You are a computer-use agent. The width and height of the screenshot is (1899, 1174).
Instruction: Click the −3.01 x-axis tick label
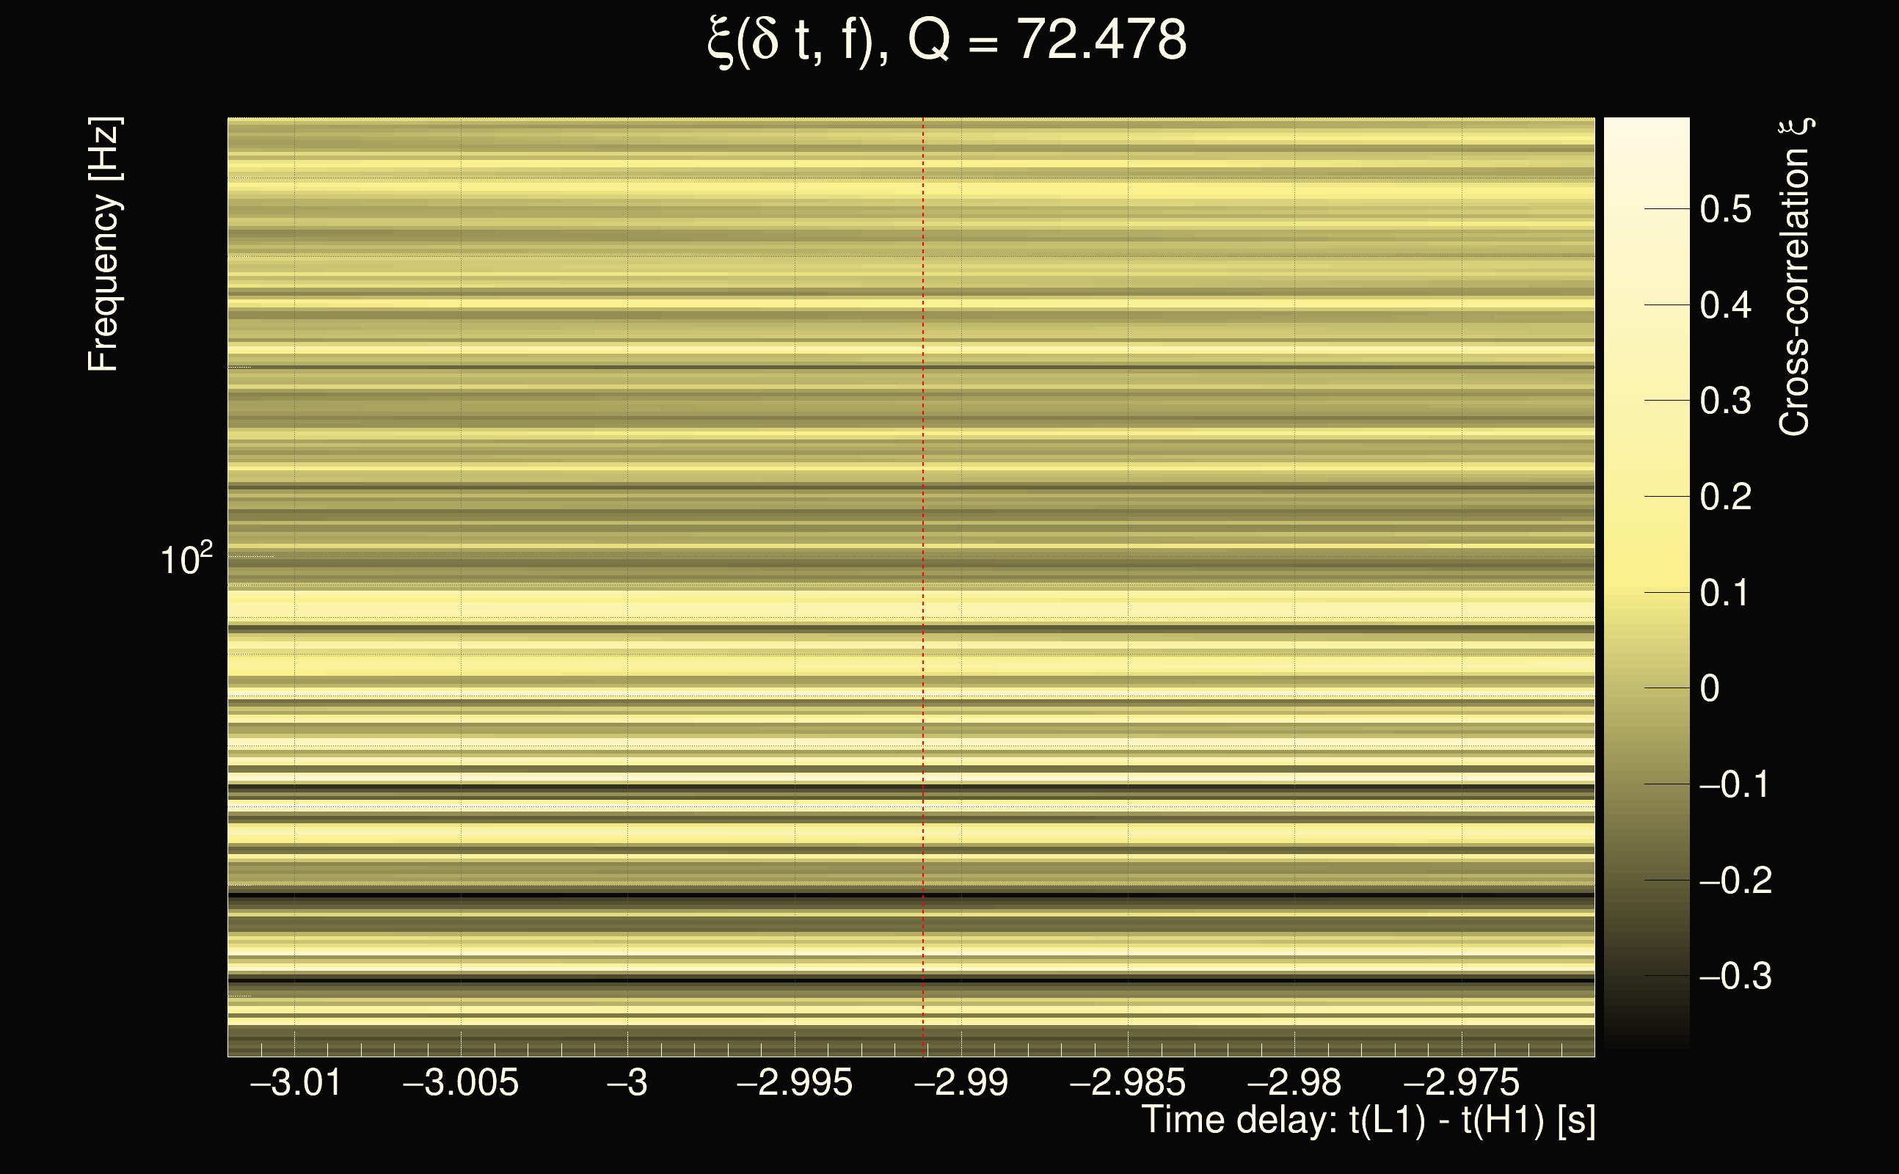(295, 1083)
